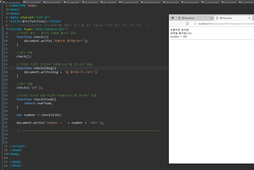Close the s01_function.html editor tab
Screen dimensions: 254x170
tap(21, 2)
